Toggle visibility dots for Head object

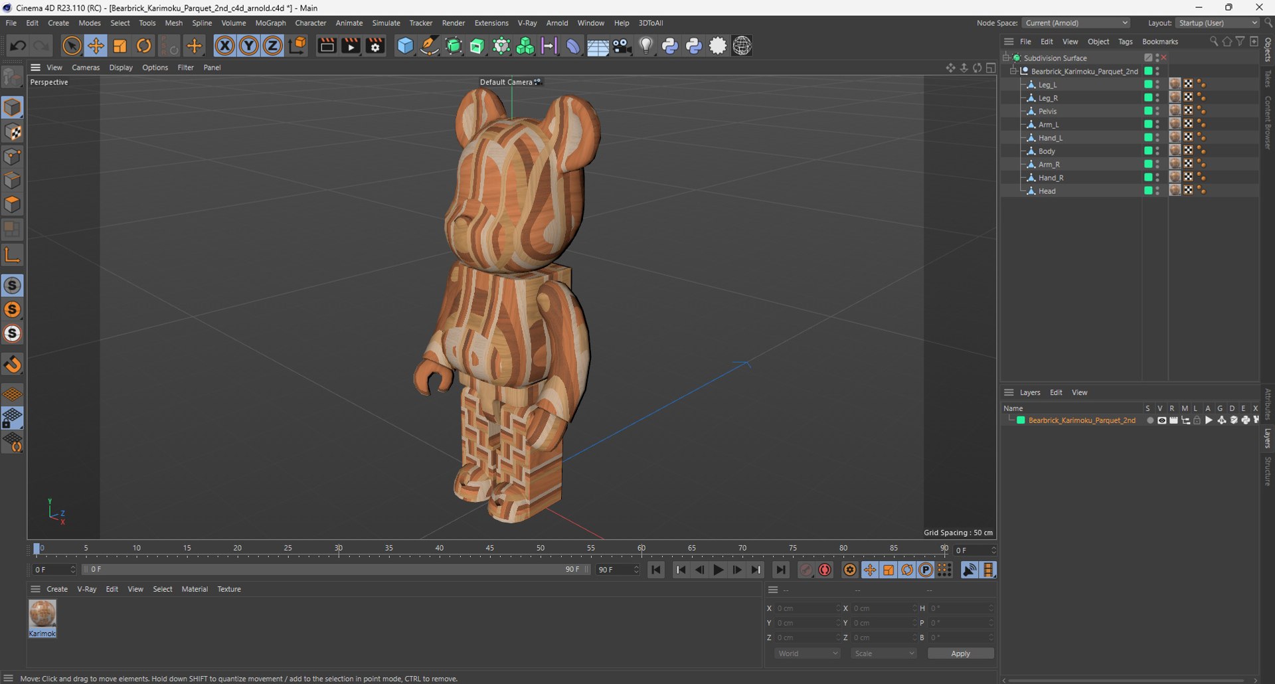coord(1157,191)
